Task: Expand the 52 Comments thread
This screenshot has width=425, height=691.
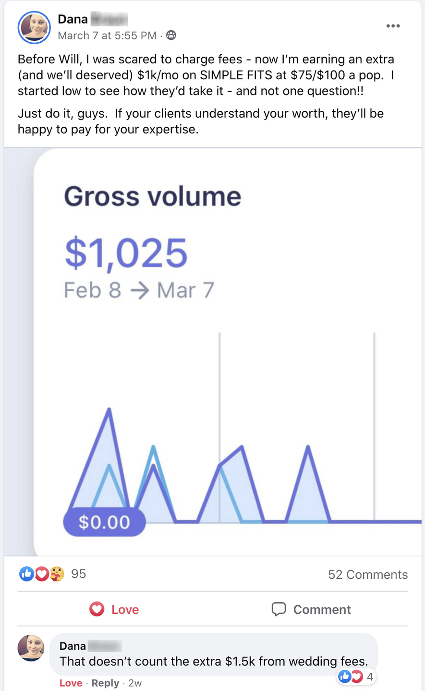Action: point(367,574)
